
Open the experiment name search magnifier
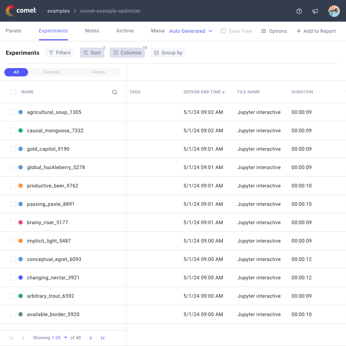(x=114, y=92)
